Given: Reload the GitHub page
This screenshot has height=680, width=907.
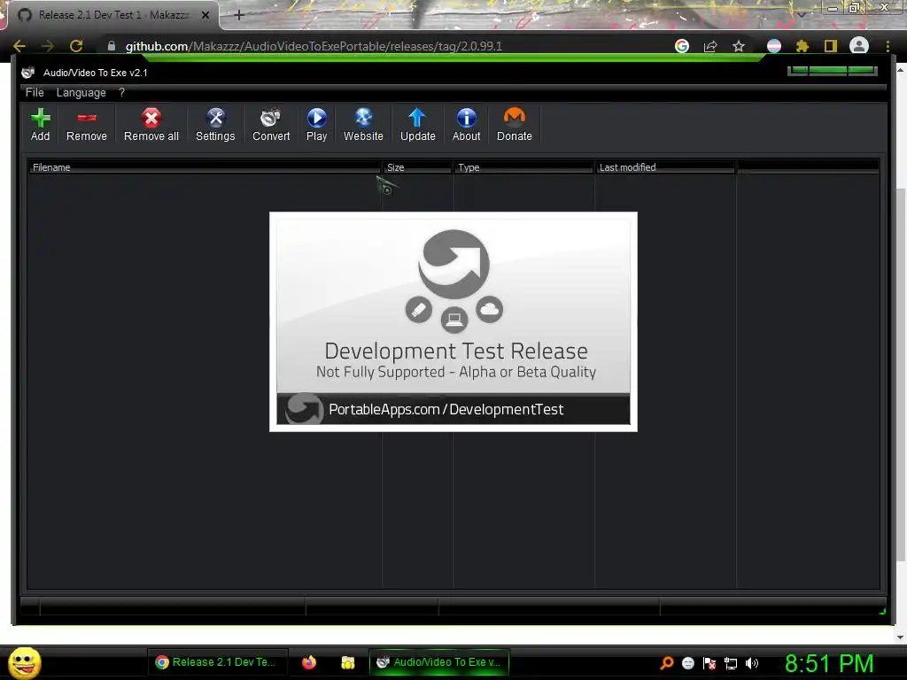Looking at the screenshot, I should tap(76, 46).
